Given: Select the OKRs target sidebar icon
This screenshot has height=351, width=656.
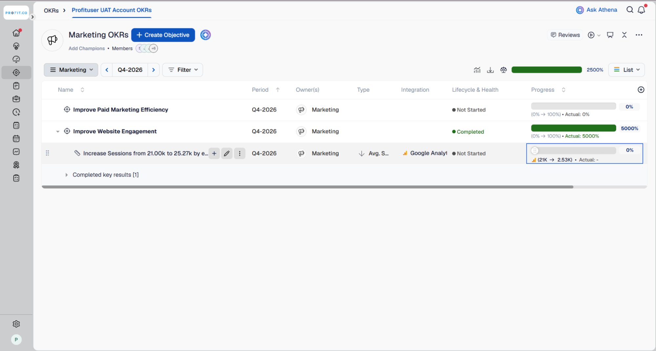Looking at the screenshot, I should click(x=16, y=73).
